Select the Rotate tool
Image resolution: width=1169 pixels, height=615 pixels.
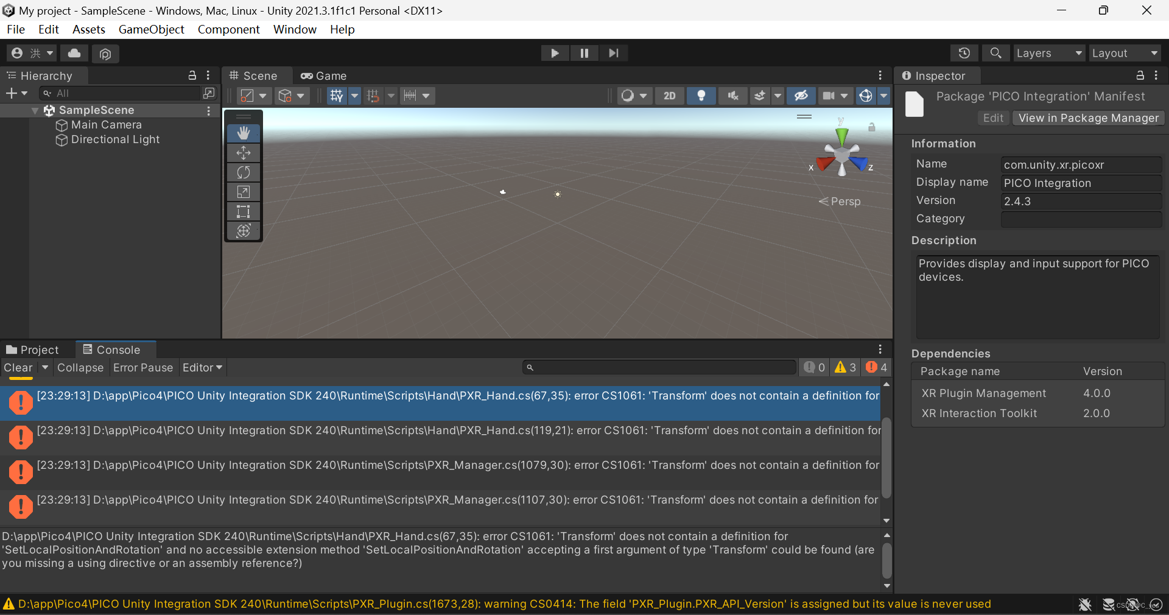click(x=243, y=172)
